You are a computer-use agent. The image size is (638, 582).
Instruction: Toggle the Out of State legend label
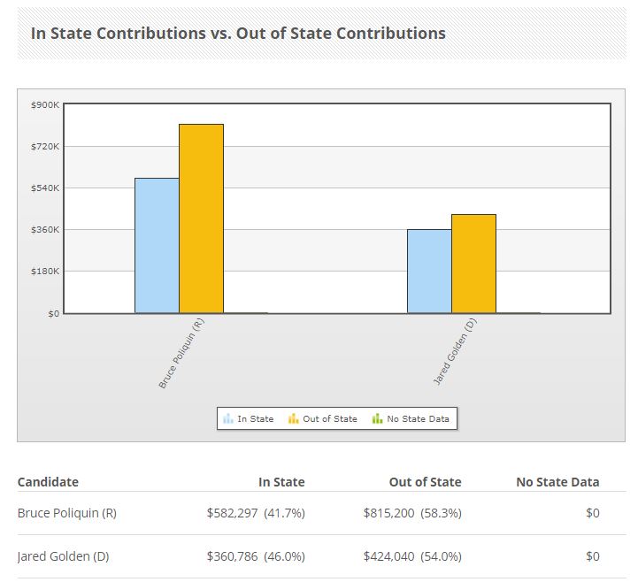pos(330,418)
